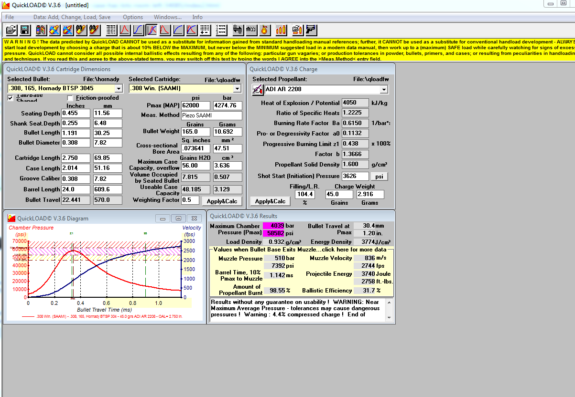Screen dimensions: 575x397
Task: Expand the Selected Propellant dropdown
Action: point(383,89)
